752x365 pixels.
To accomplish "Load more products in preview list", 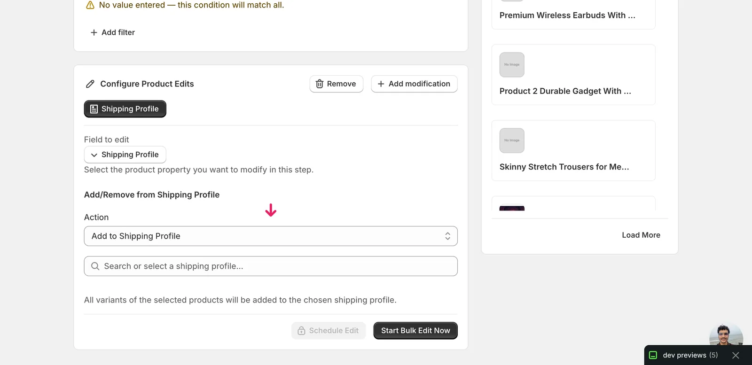I will coord(641,235).
